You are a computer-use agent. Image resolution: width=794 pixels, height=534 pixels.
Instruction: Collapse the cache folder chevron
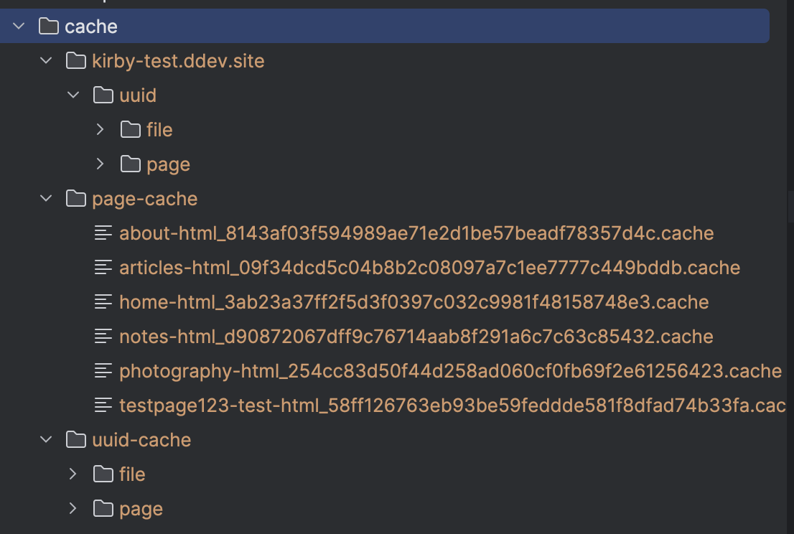coord(19,27)
